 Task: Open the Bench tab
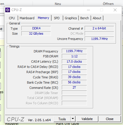pyautogui.click(x=85, y=18)
